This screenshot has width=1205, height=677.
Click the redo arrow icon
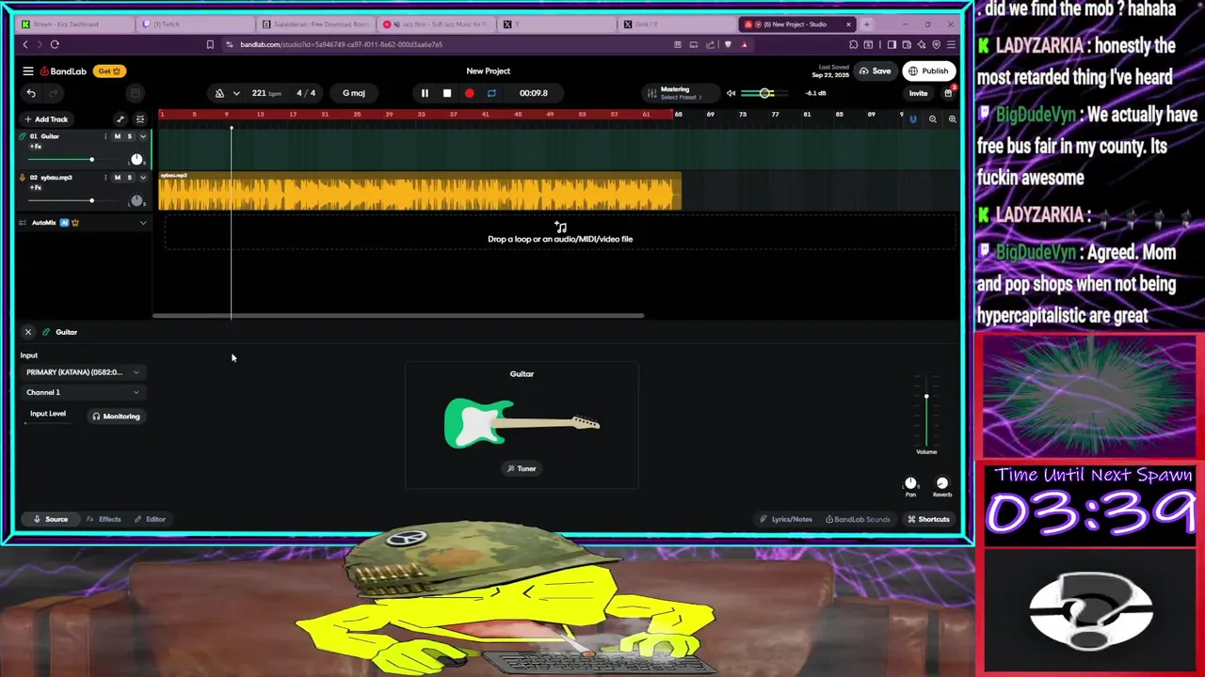pyautogui.click(x=54, y=93)
